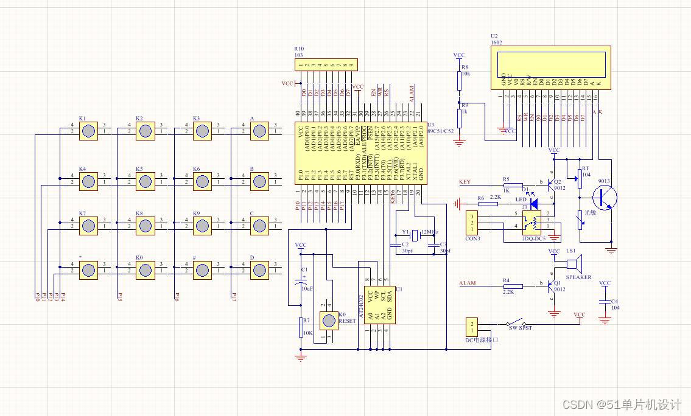This screenshot has width=691, height=416.
Task: Select the star (*) keypad button
Action: [88, 270]
